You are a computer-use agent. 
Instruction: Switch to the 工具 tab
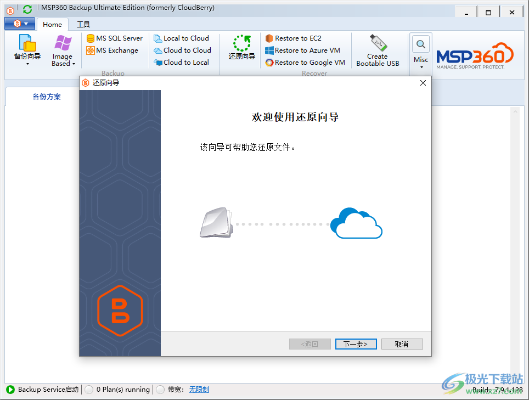83,24
